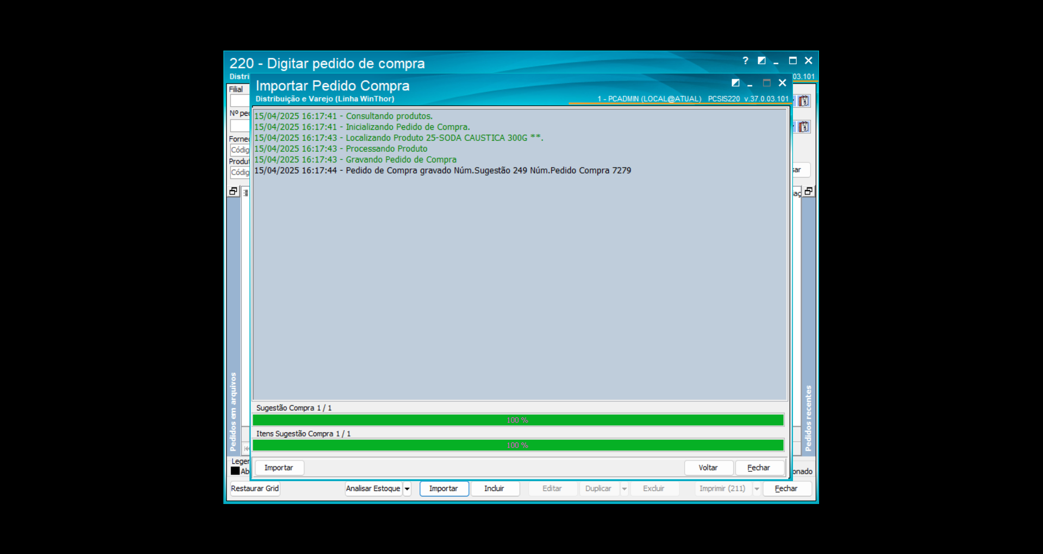Select log line 'Gravando Pedido de Compra'
This screenshot has width=1043, height=554.
355,159
